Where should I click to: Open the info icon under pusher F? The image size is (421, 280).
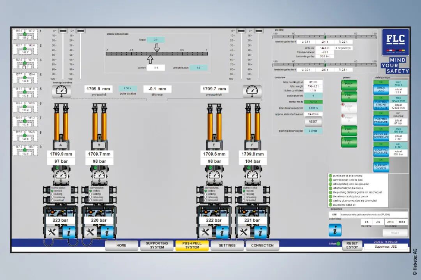pyautogui.click(x=261, y=232)
